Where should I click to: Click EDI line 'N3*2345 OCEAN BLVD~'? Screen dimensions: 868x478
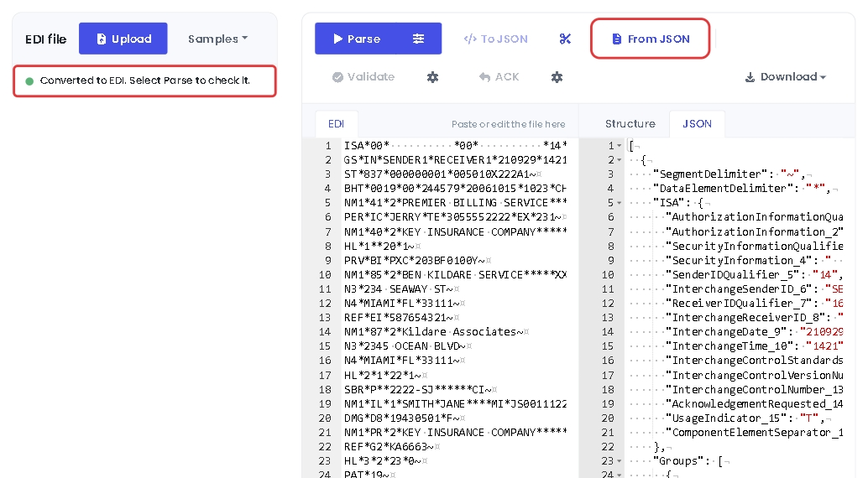click(x=408, y=346)
